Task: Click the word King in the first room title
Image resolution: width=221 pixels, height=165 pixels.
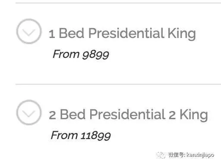Action: pyautogui.click(x=182, y=34)
